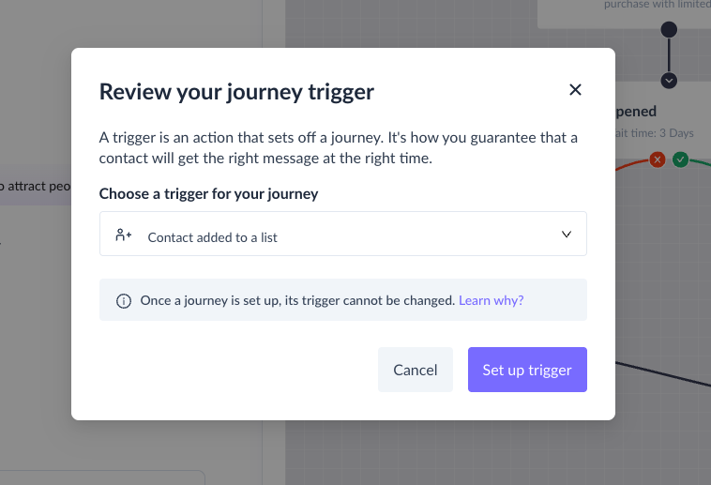
Task: Click the wait time 3 Days label
Action: click(x=655, y=133)
